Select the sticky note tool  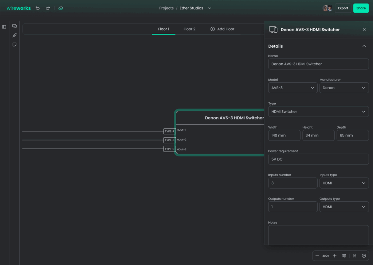[15, 44]
